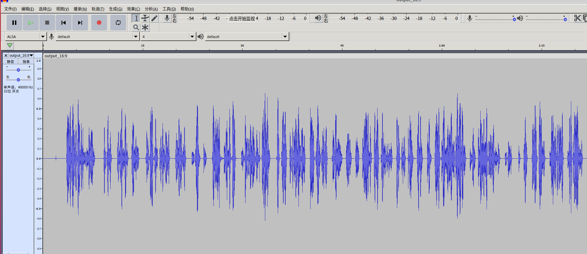The width and height of the screenshot is (587, 254).
Task: Skip to the start of track
Action: tap(64, 23)
